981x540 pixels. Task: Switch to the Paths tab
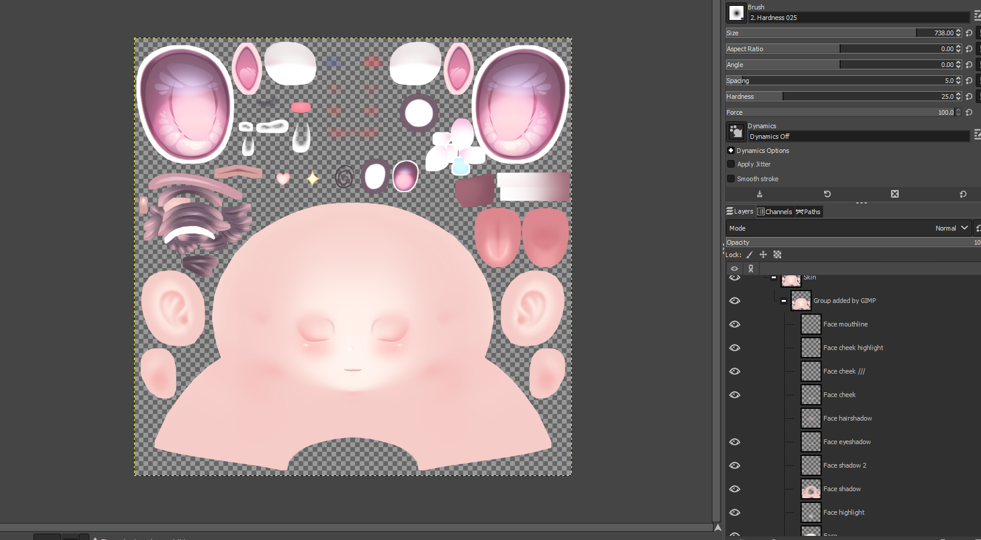808,212
